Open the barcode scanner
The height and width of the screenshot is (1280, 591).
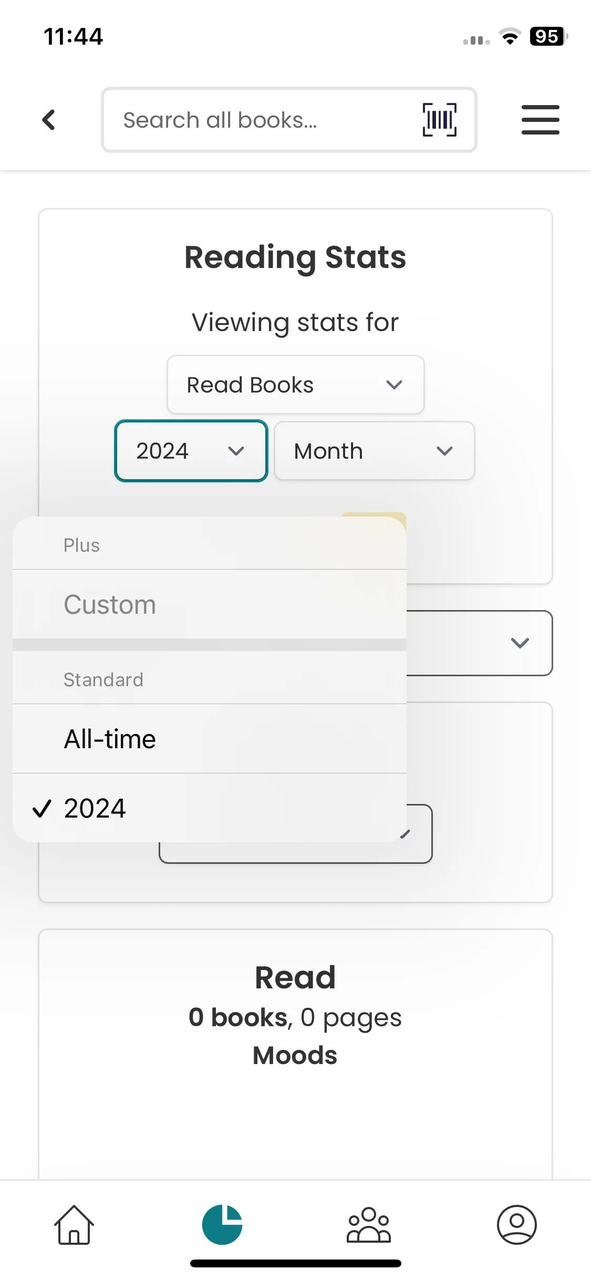pyautogui.click(x=439, y=120)
